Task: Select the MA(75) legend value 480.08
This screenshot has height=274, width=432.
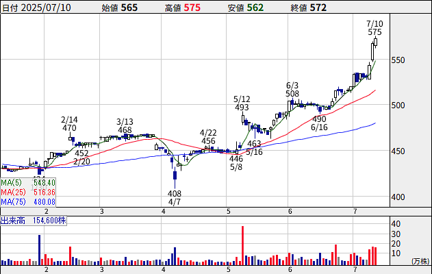Action: [x=45, y=202]
